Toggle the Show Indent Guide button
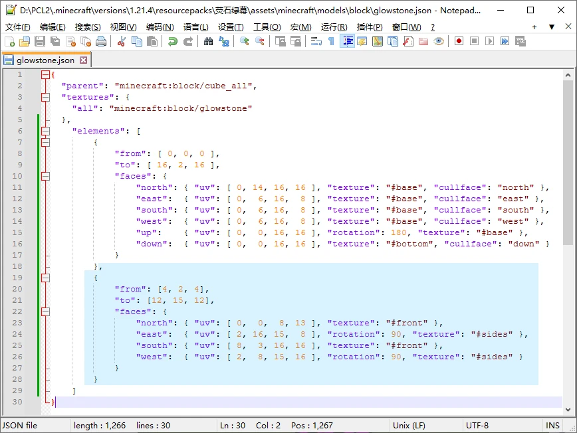The height and width of the screenshot is (433, 577). 348,41
